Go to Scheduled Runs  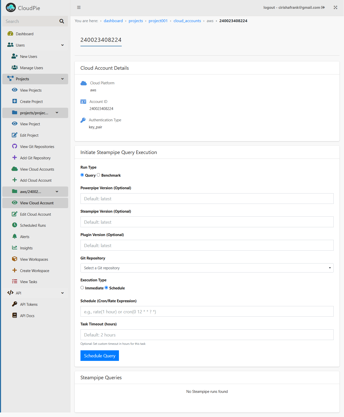pyautogui.click(x=35, y=225)
